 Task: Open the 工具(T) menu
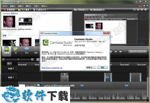tap(36, 6)
